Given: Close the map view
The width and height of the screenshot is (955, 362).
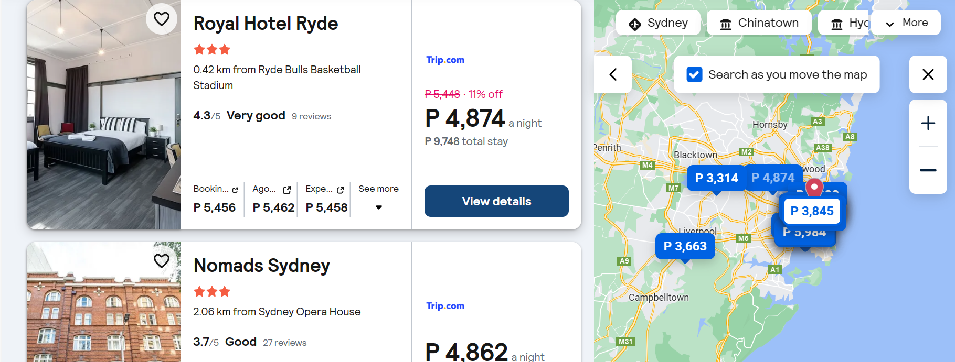Looking at the screenshot, I should pyautogui.click(x=928, y=74).
